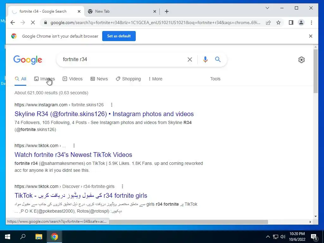This screenshot has height=243, width=324.
Task: Start voice search with microphone icon
Action: [x=205, y=59]
